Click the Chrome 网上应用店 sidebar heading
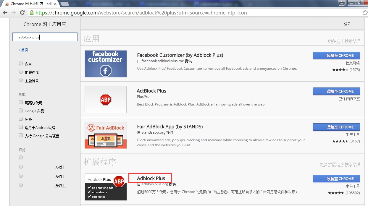Viewport: 368px width, 206px height. pyautogui.click(x=45, y=24)
